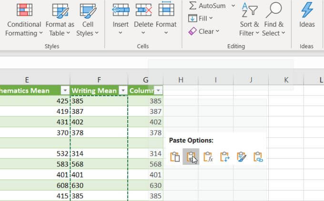The width and height of the screenshot is (324, 201).
Task: Choose the Paste Formulas option icon
Action: [207, 157]
